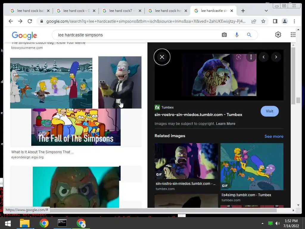Click 'What Is it About The Simpsons That ...' caption
The width and height of the screenshot is (305, 229).
pos(43,152)
